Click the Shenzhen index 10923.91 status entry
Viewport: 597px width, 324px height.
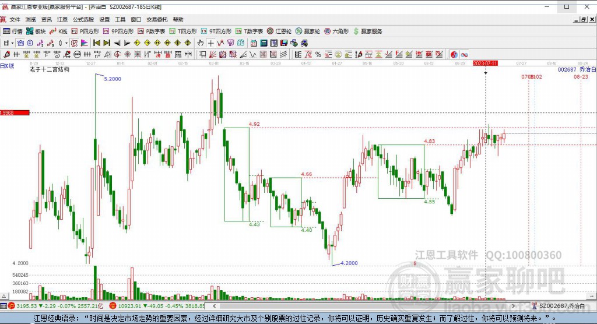(157, 306)
